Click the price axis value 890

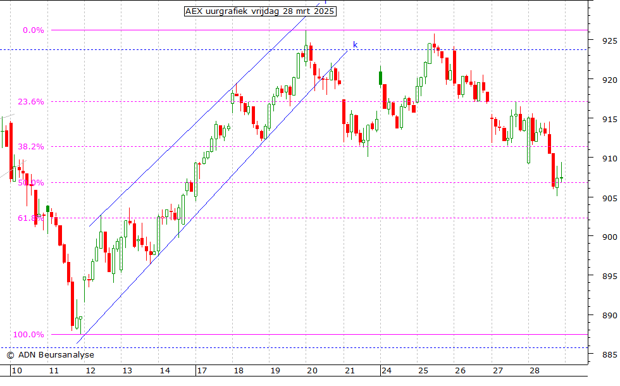coord(609,316)
